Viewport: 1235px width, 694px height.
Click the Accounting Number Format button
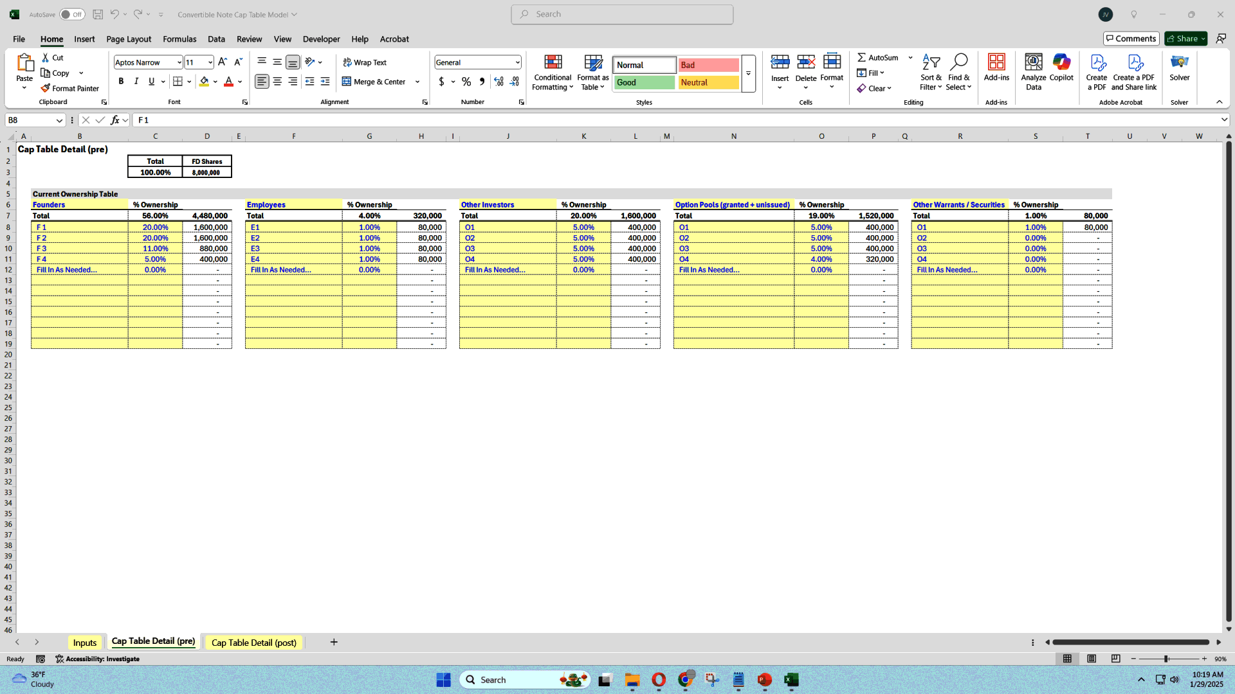[x=442, y=82]
